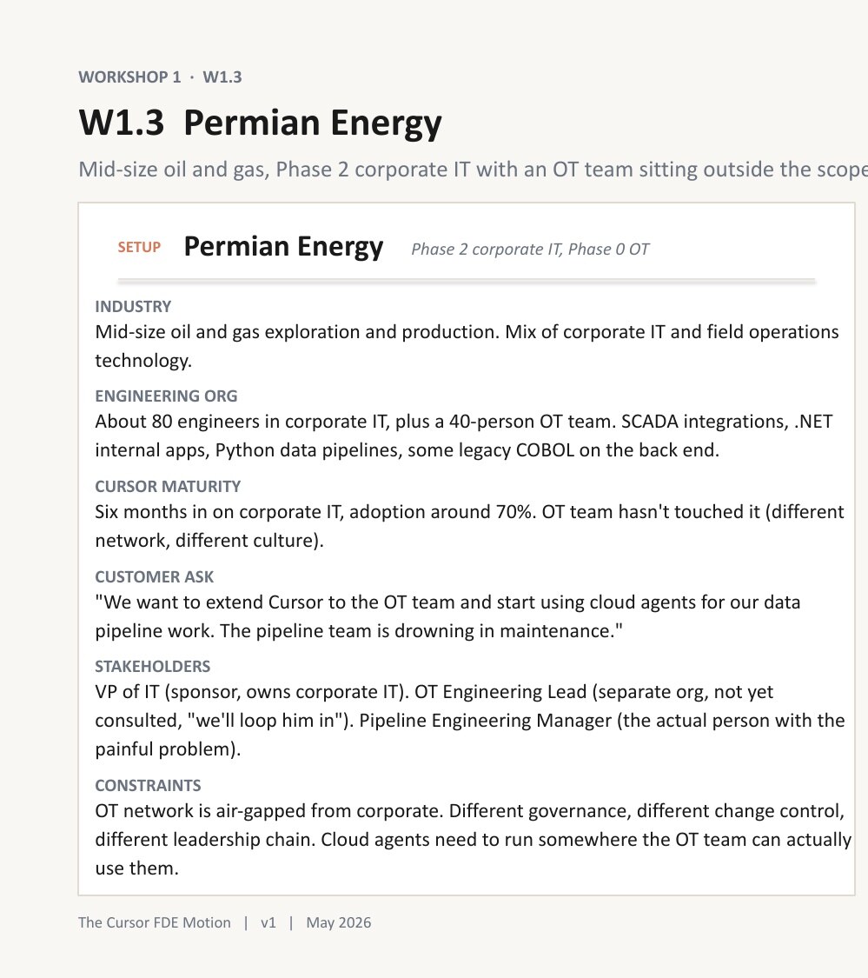Click the paragraph mentioning SCADA integrations

pos(464,436)
